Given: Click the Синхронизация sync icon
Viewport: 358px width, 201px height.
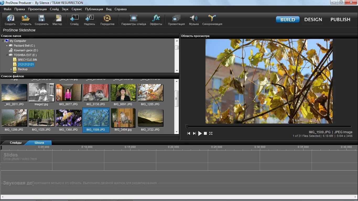Looking at the screenshot, I should tap(212, 20).
